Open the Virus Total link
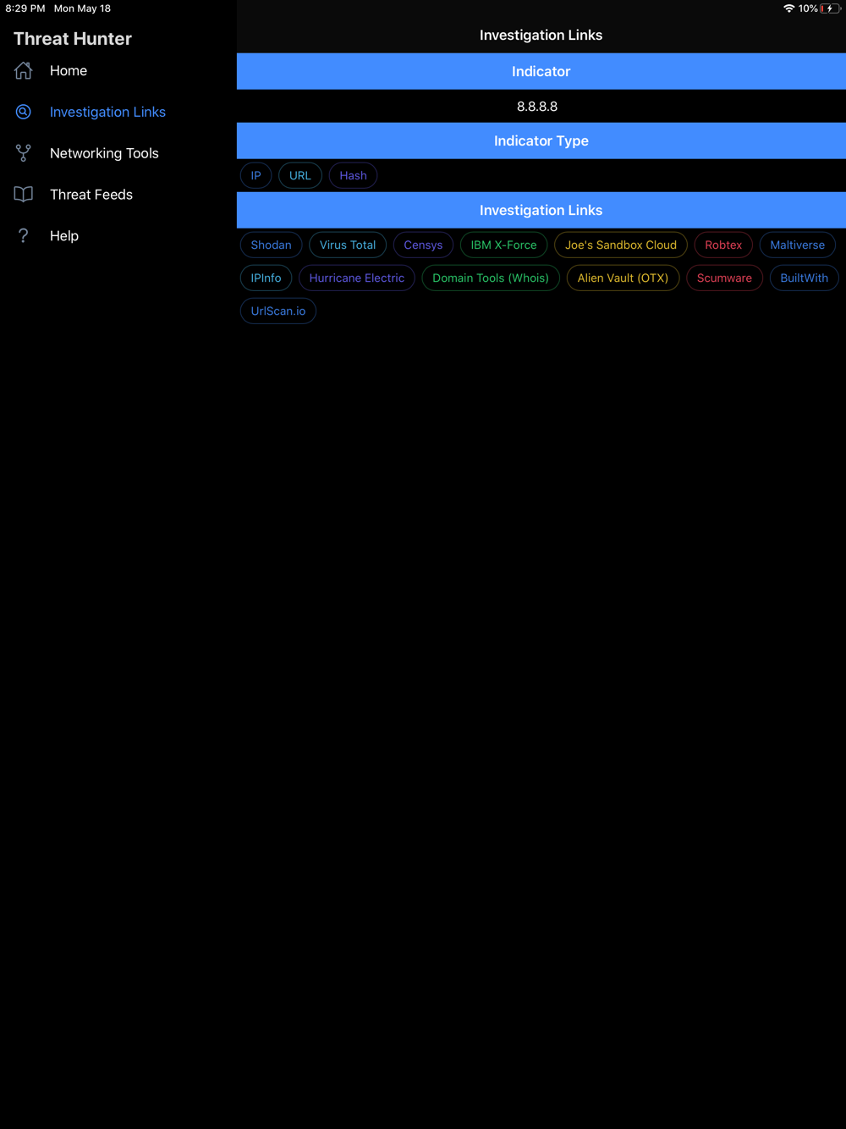Image resolution: width=846 pixels, height=1129 pixels. [348, 245]
